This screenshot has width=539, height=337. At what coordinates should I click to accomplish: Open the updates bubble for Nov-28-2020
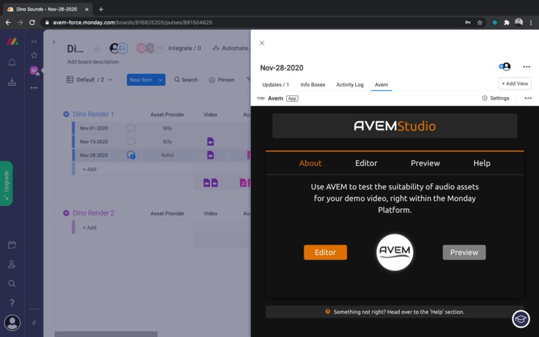(131, 155)
